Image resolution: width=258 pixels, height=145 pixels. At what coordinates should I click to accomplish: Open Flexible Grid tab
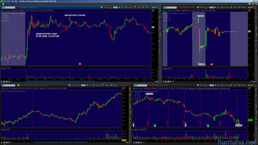pyautogui.click(x=8, y=4)
